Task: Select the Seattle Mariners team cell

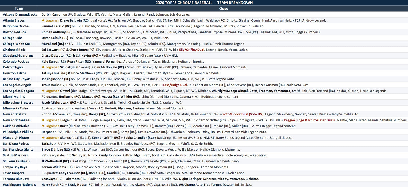Action: [19, 155]
